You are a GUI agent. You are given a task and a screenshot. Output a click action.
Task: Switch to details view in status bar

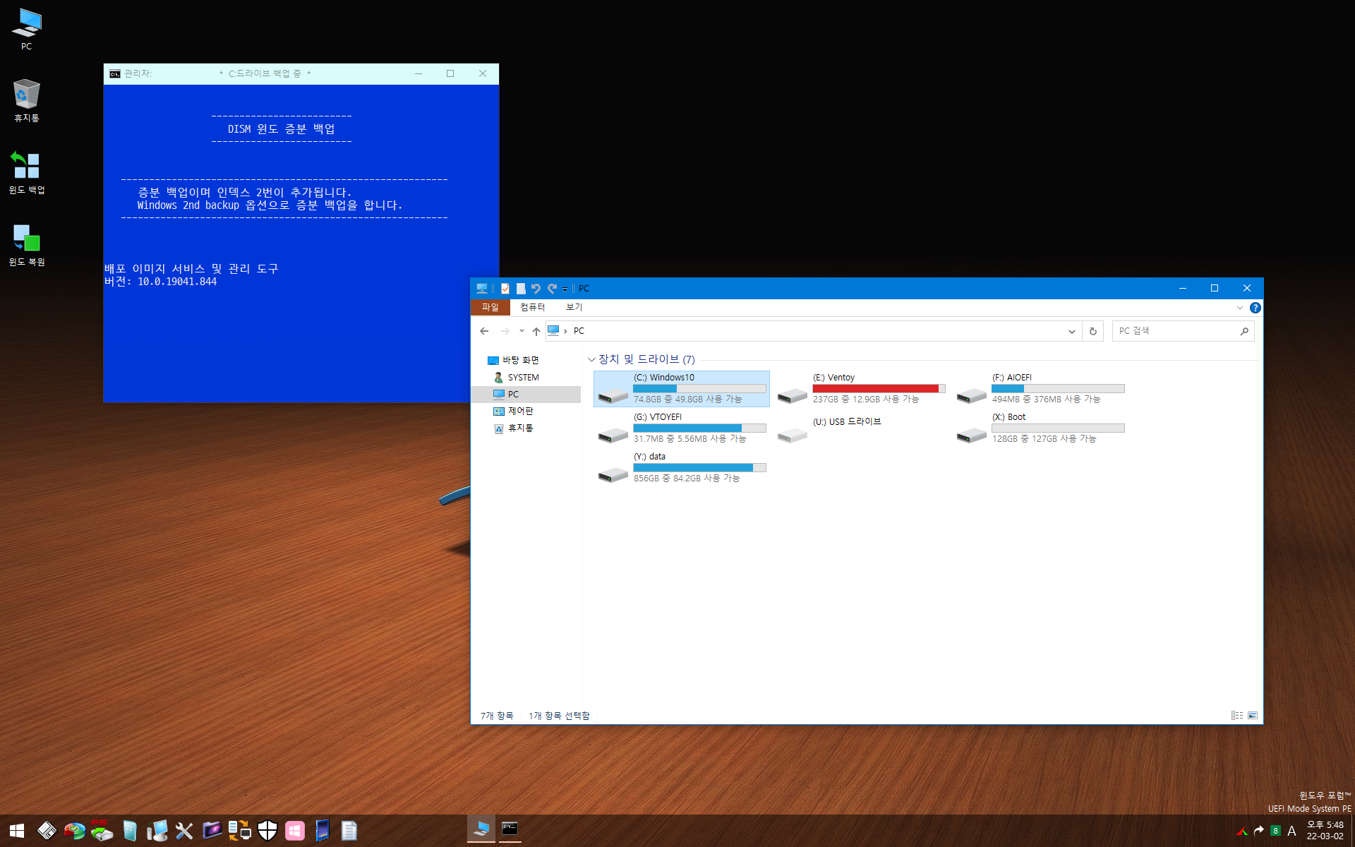[1237, 716]
